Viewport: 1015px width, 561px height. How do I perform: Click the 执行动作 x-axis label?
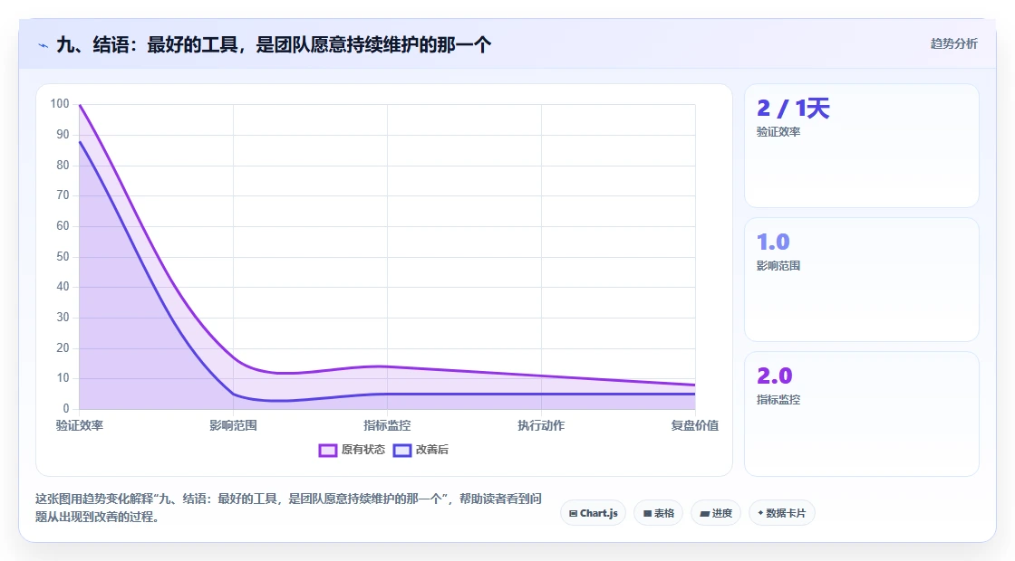click(x=541, y=425)
